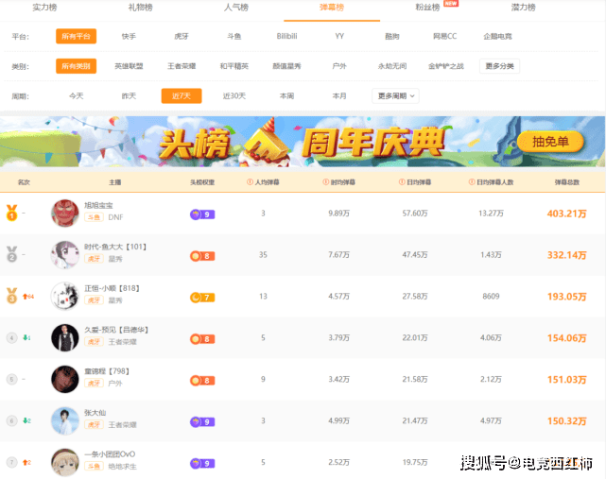
Task: Click the weight 9 badge for 一条小团团OvO
Action: click(202, 463)
